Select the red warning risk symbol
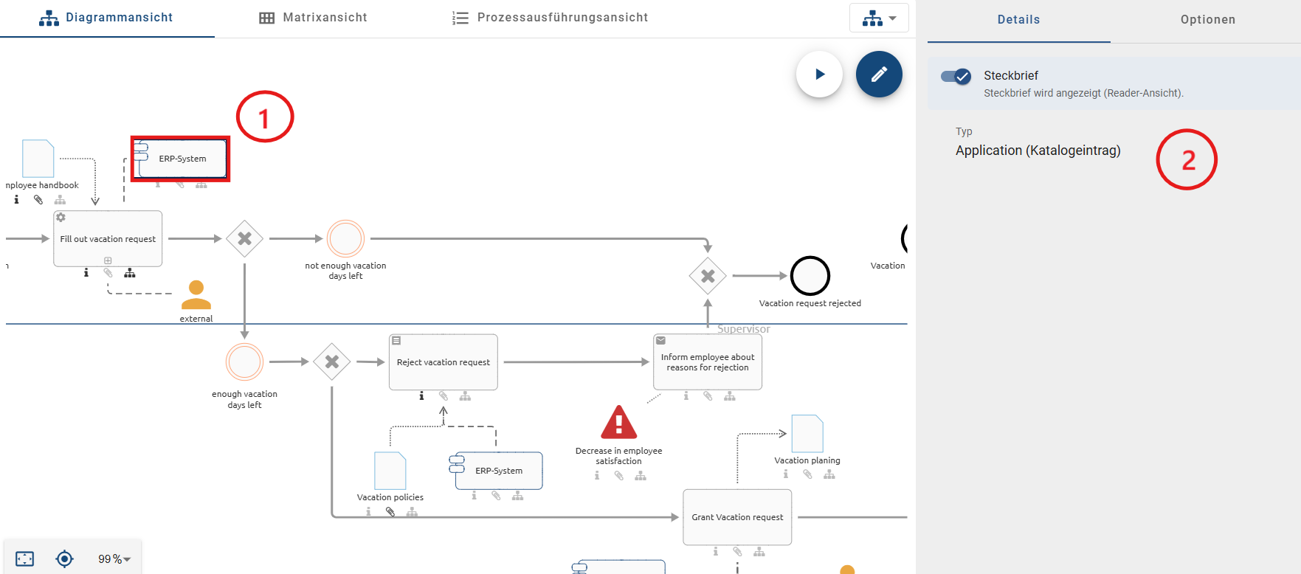The width and height of the screenshot is (1301, 574). (x=618, y=423)
